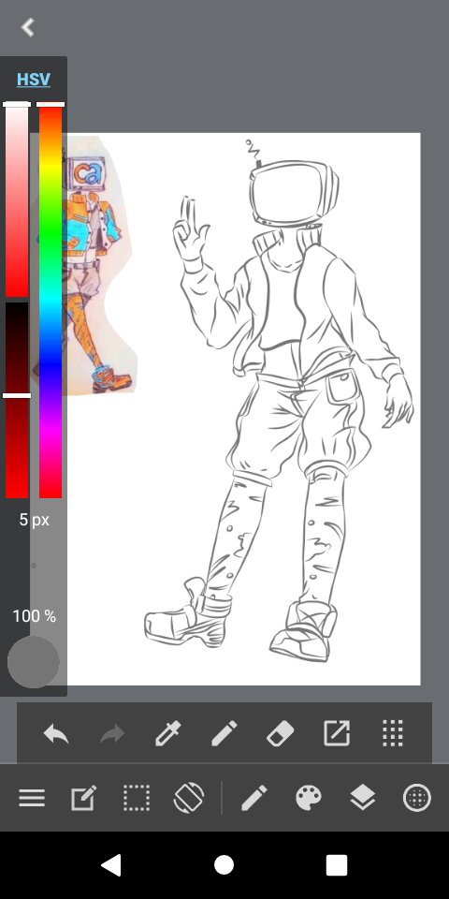Tap the greyed redo arrow icon
The width and height of the screenshot is (449, 899).
tap(112, 733)
